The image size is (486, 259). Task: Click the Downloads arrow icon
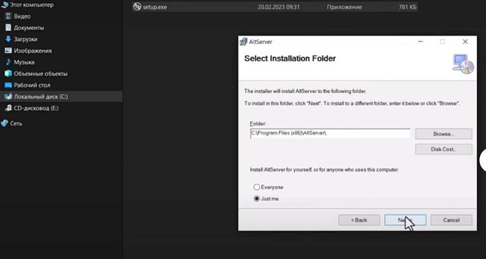point(8,39)
